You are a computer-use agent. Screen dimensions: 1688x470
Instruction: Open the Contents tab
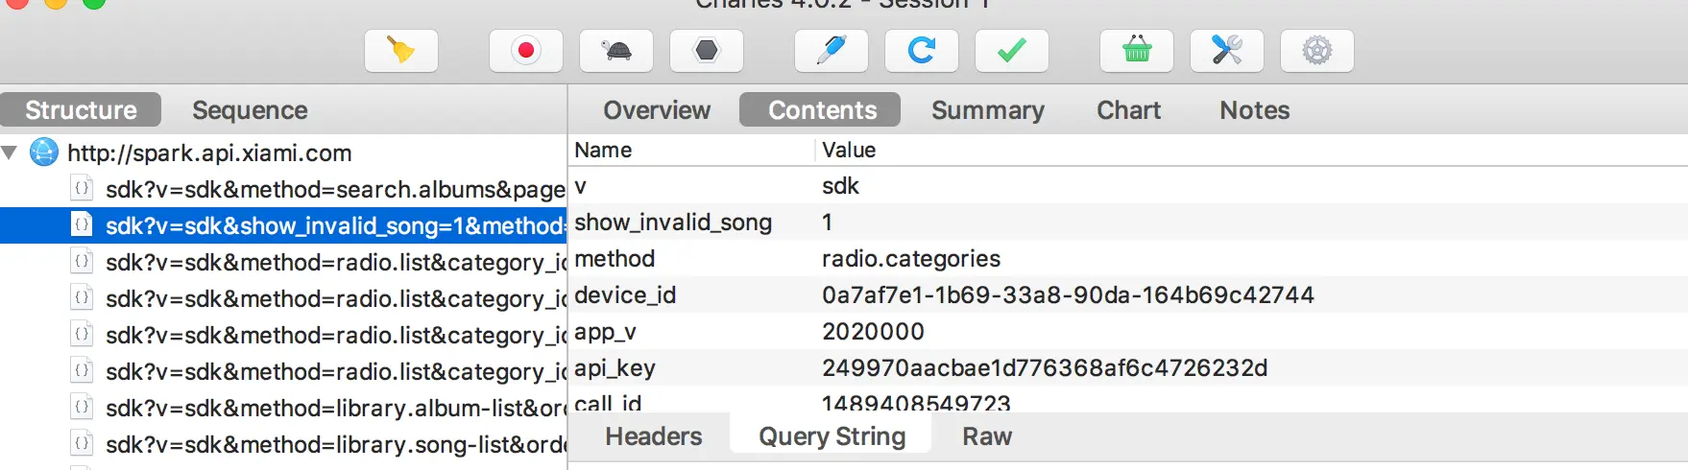click(822, 110)
